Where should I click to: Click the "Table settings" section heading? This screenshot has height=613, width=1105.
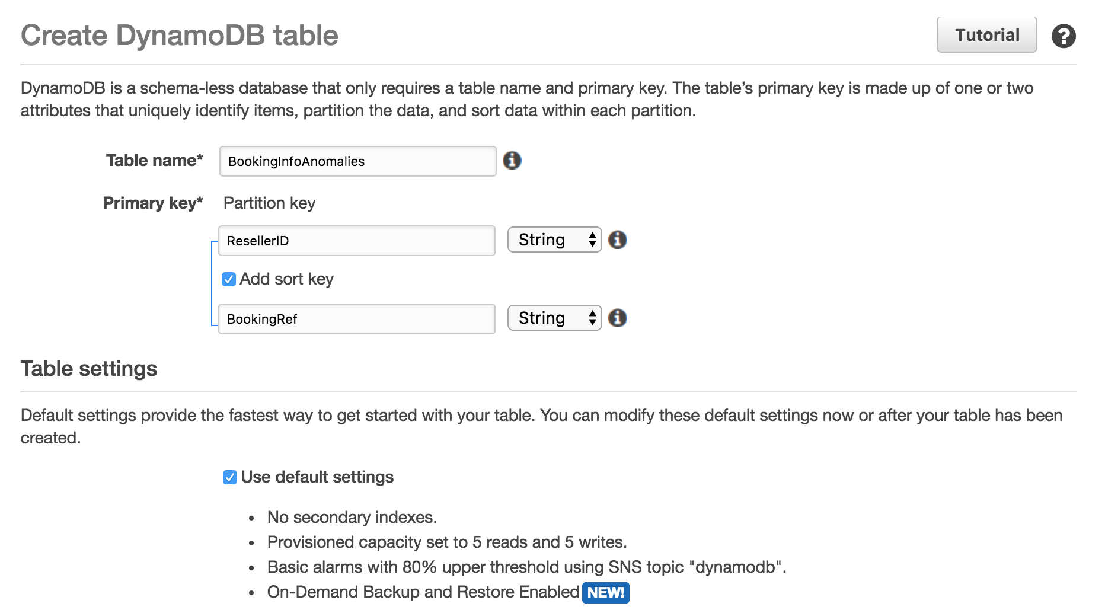tap(89, 369)
